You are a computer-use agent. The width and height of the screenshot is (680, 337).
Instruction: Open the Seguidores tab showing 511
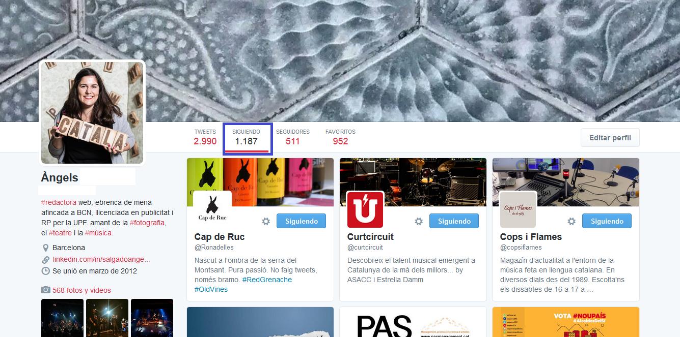292,137
